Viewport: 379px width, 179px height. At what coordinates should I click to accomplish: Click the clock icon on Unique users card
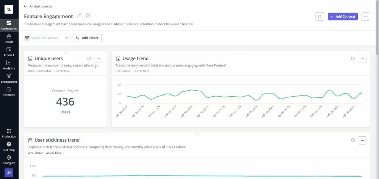pyautogui.click(x=89, y=59)
